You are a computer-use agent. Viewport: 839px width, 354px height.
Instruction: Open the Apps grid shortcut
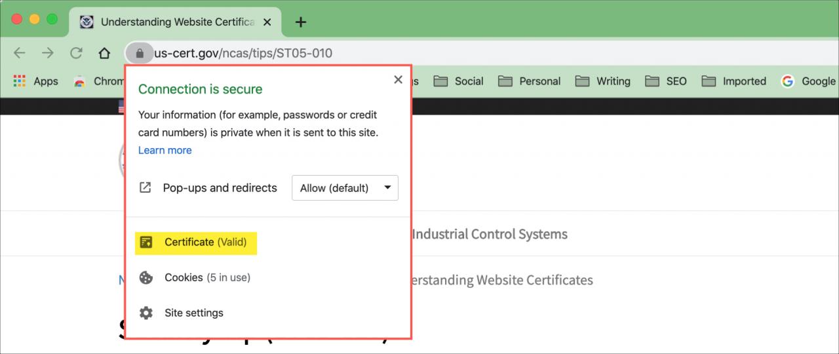(x=35, y=81)
